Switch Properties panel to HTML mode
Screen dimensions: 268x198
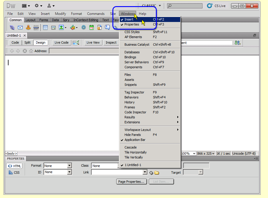[14, 166]
